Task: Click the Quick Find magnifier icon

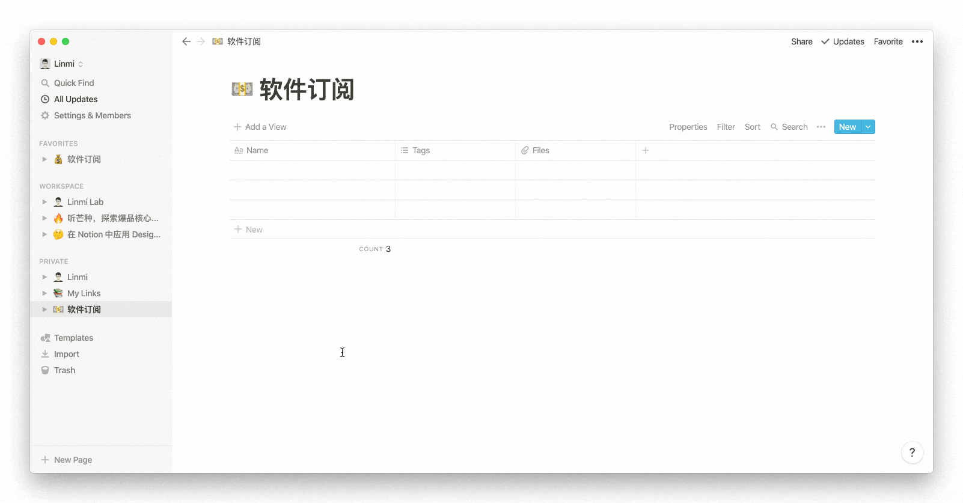Action: click(x=45, y=83)
